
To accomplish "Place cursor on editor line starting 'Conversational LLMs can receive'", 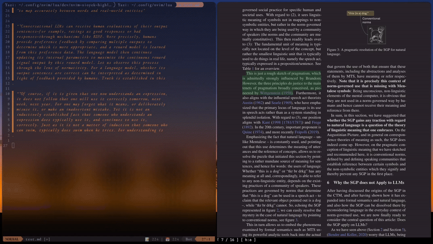I will coord(92,26).
